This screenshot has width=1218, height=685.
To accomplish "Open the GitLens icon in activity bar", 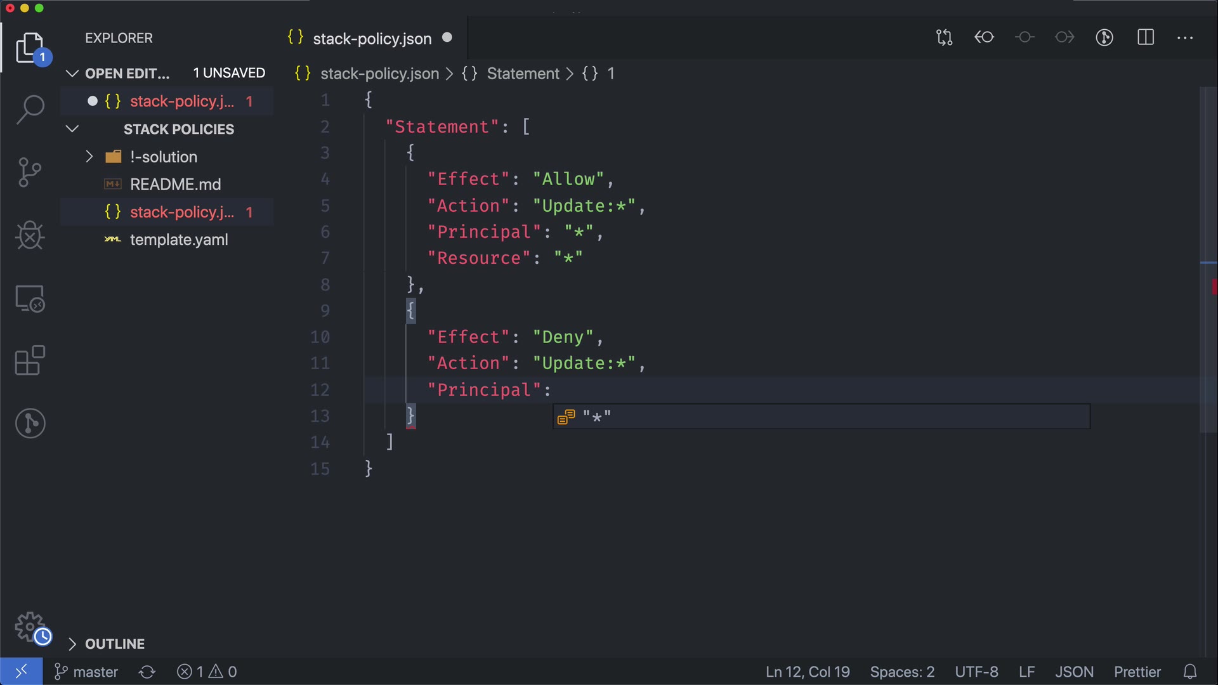I will coord(30,423).
